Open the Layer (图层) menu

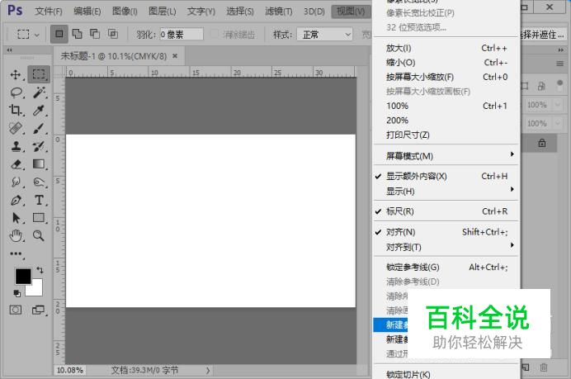tap(163, 12)
